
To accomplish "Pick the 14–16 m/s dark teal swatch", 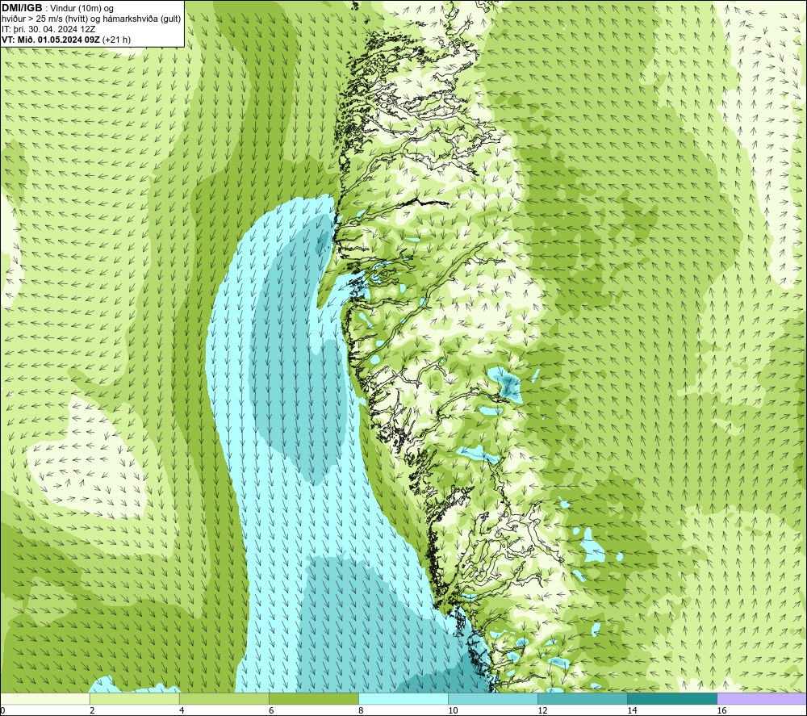I will coord(671,698).
